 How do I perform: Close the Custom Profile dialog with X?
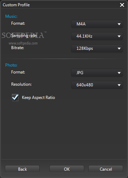[x=122, y=5]
